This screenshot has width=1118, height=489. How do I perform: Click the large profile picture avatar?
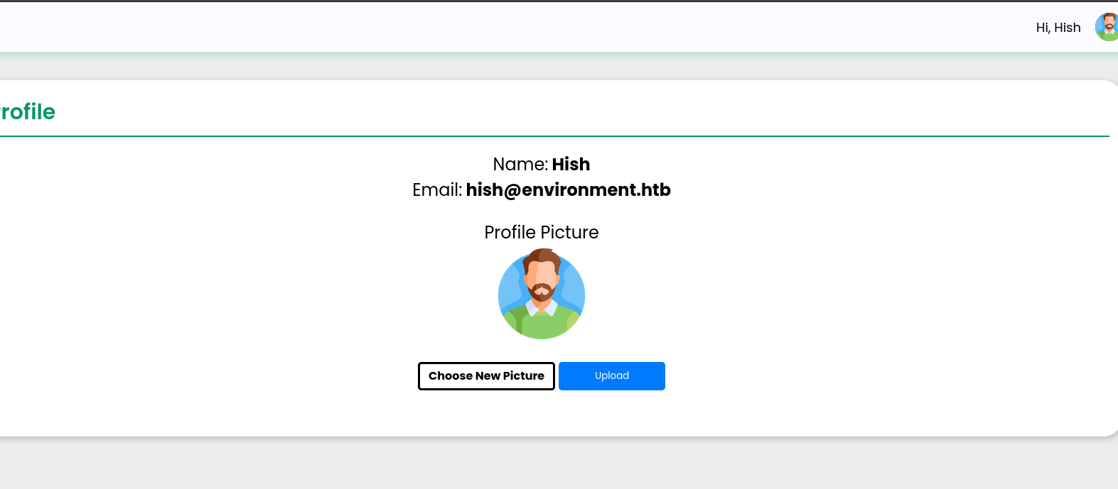542,295
